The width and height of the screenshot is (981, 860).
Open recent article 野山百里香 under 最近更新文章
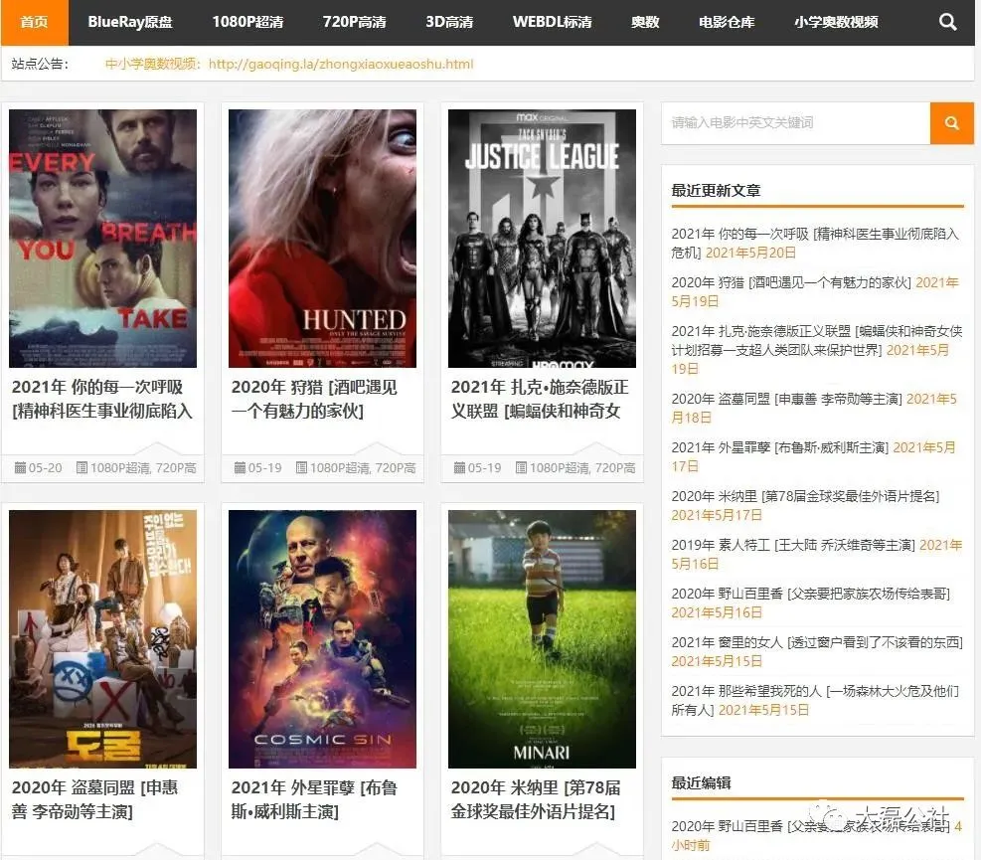tap(811, 594)
